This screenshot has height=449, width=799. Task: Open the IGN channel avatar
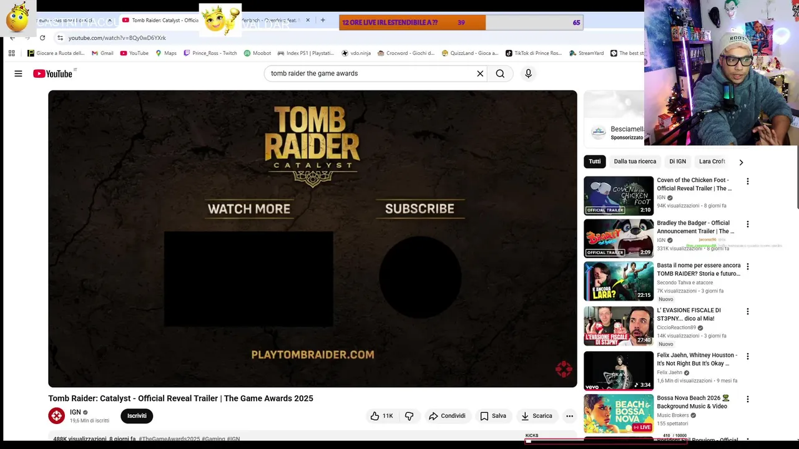(56, 415)
